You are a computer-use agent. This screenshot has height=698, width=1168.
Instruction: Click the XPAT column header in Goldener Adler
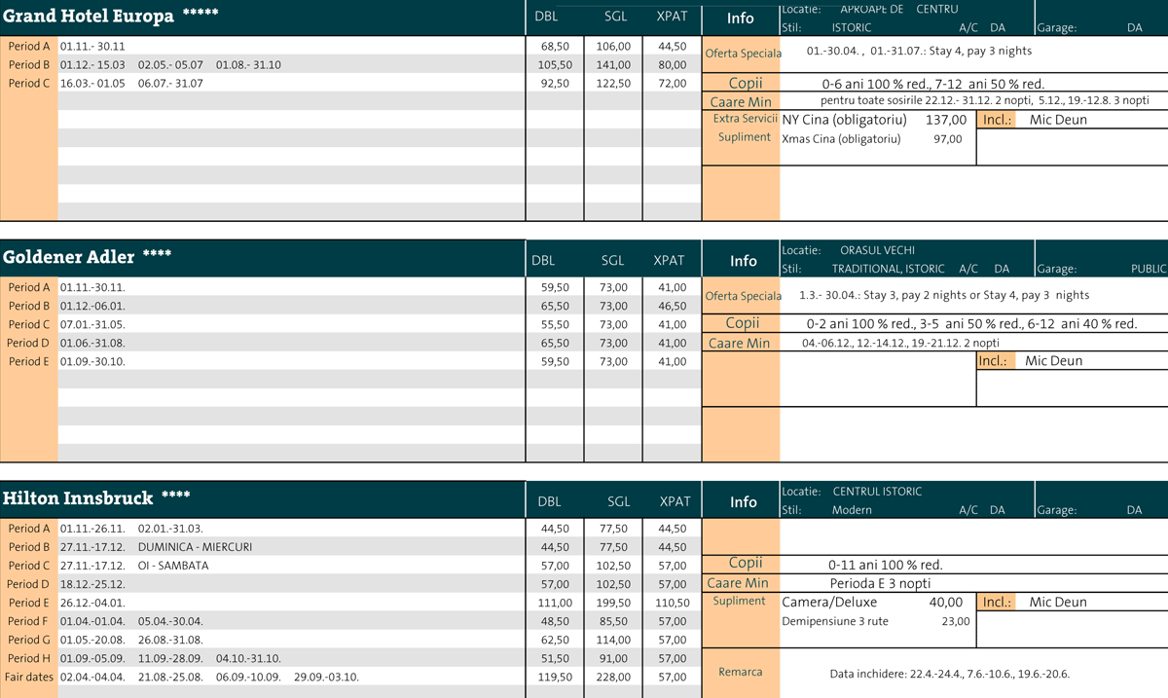[669, 261]
